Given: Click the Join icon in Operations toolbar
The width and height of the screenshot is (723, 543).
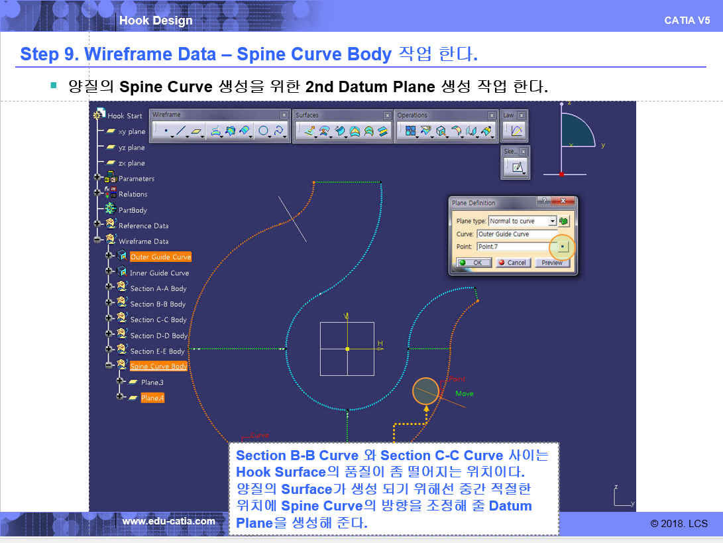Looking at the screenshot, I should (x=410, y=131).
